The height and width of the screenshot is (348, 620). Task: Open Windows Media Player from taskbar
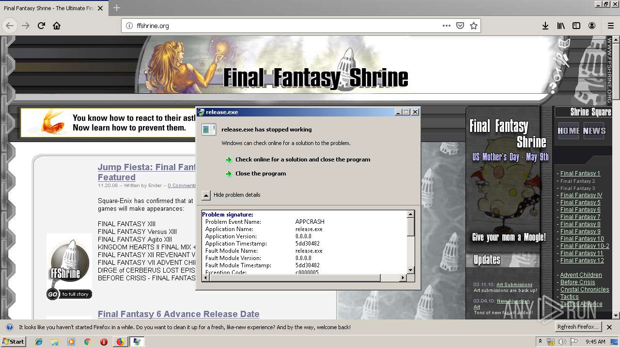(x=71, y=342)
